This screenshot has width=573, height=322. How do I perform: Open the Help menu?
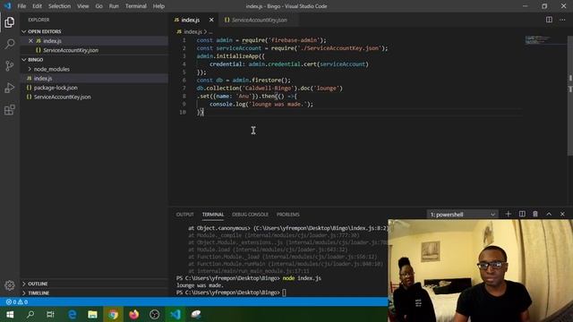coord(158,6)
